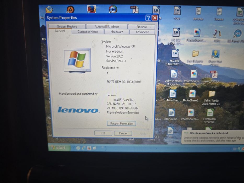Click Cancel in System Properties
This screenshot has height=183, width=244.
[x=123, y=133]
